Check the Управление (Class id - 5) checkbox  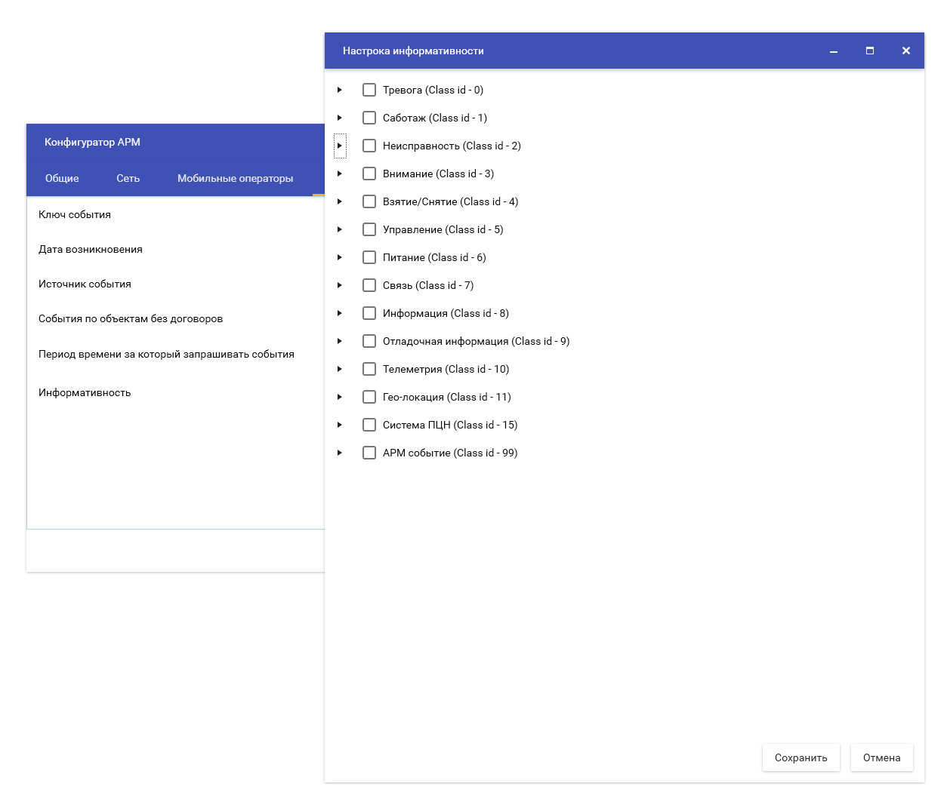pyautogui.click(x=369, y=229)
